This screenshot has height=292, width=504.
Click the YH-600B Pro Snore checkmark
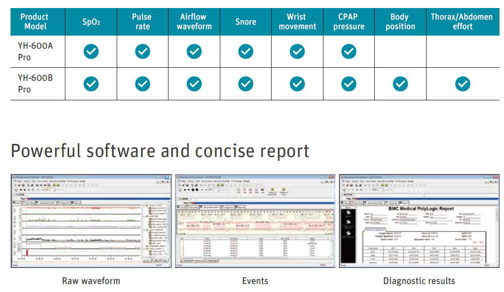(x=245, y=84)
